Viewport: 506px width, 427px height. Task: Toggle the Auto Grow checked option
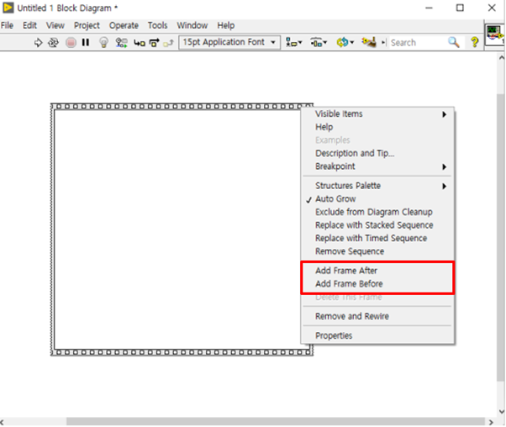tap(377, 199)
